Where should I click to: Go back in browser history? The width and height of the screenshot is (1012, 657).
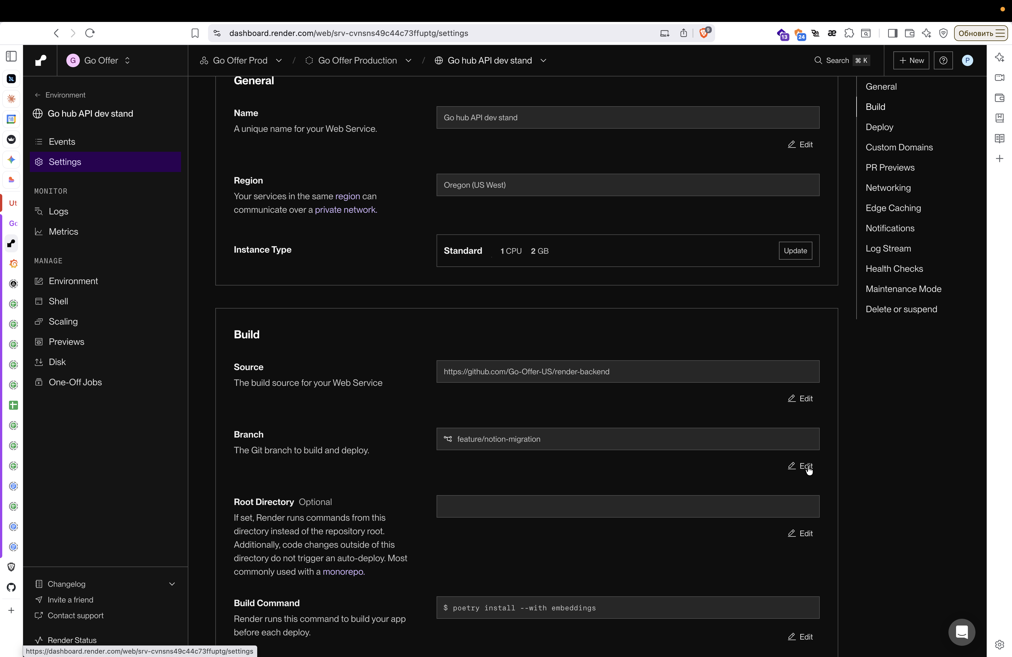coord(56,33)
